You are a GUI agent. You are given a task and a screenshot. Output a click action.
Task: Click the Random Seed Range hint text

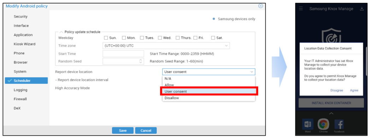click(x=176, y=61)
